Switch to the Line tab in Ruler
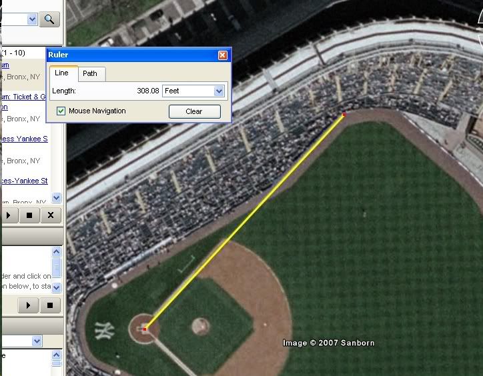This screenshot has width=483, height=376. coord(61,73)
